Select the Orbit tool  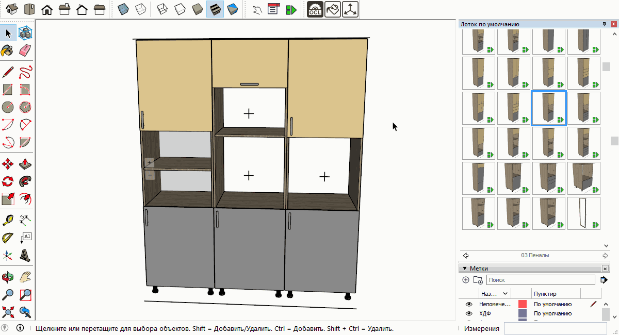click(x=8, y=277)
